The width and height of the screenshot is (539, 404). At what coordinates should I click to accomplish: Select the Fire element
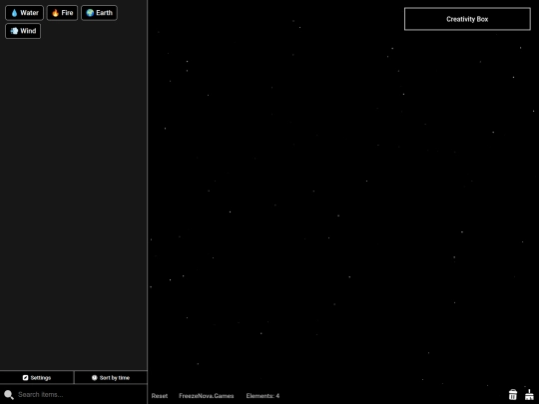(62, 13)
